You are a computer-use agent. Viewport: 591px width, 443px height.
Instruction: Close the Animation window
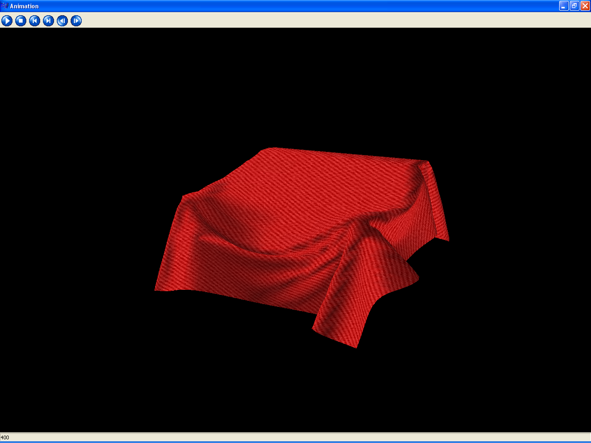click(x=585, y=6)
